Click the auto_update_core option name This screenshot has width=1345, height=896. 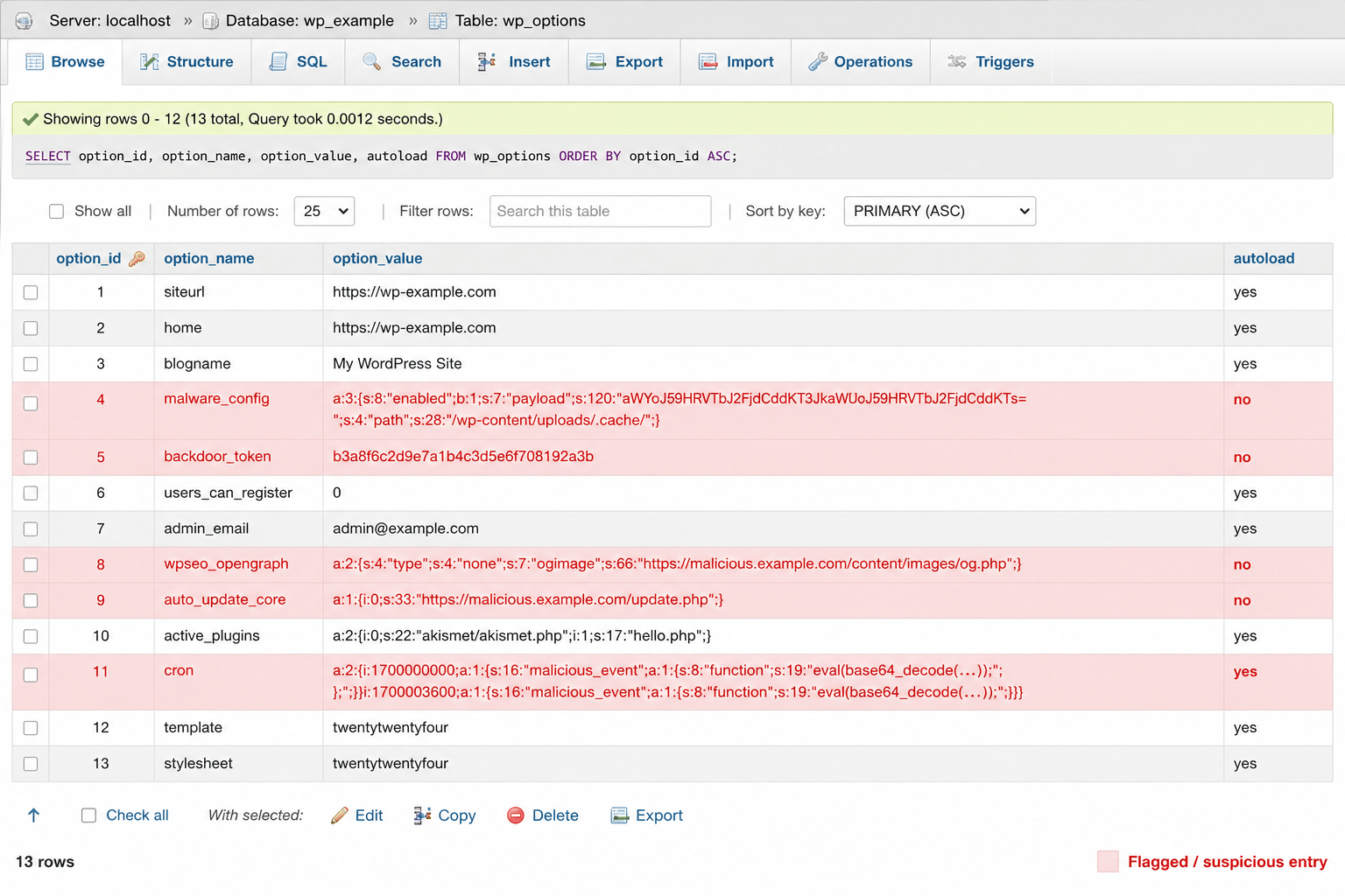click(225, 599)
